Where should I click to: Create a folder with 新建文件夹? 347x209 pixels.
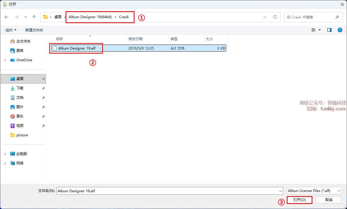[x=34, y=30]
